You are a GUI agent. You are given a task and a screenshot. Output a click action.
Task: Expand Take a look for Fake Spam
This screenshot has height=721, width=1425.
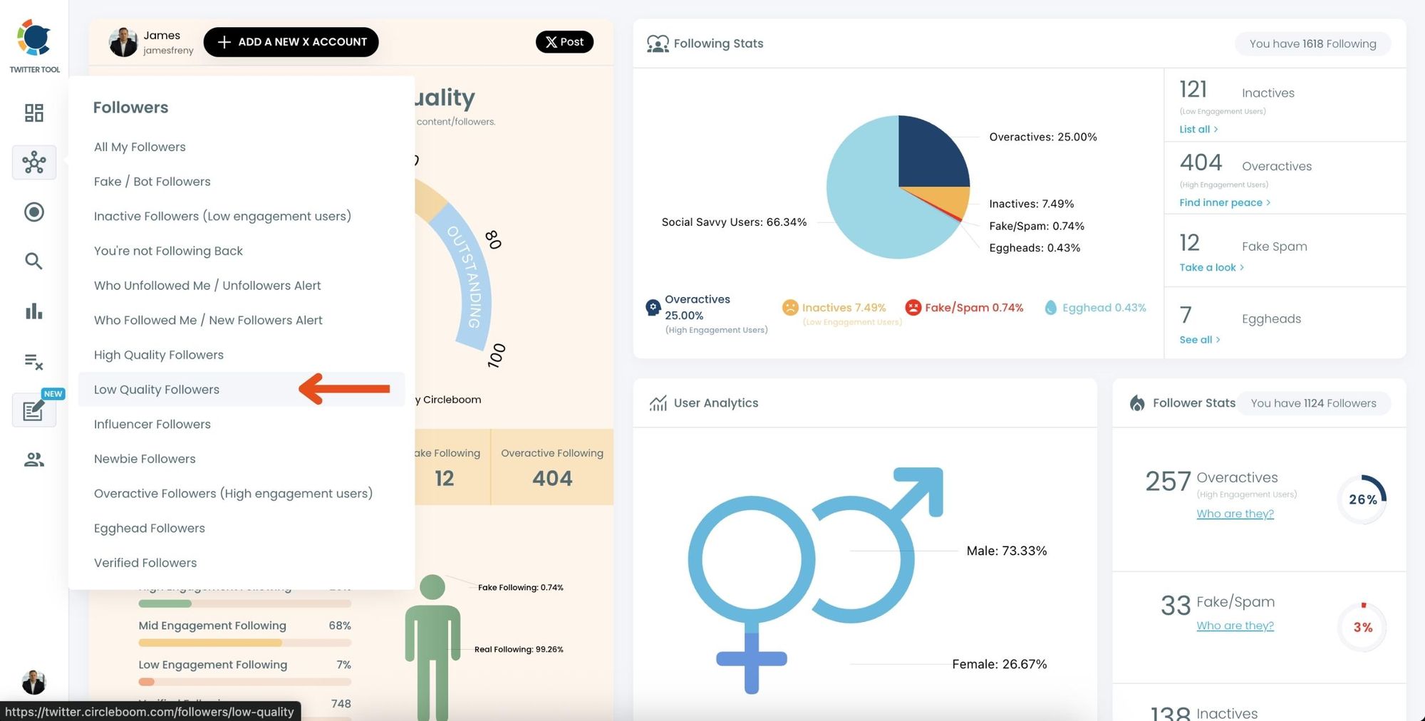click(1211, 268)
